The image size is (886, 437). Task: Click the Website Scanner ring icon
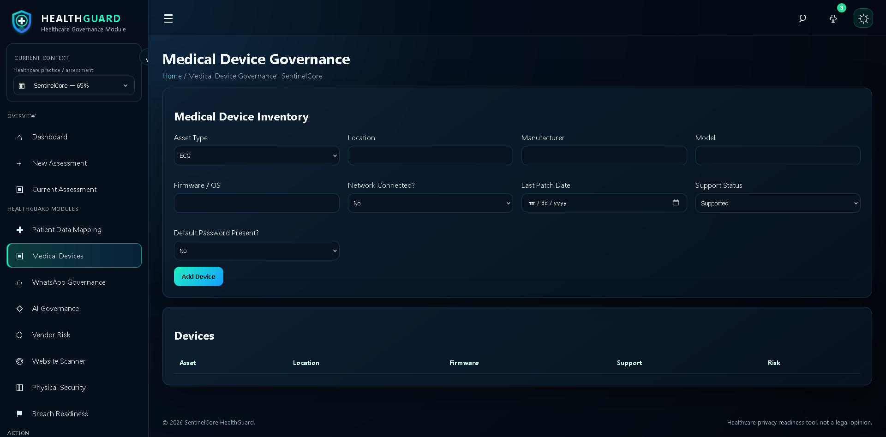pyautogui.click(x=19, y=361)
